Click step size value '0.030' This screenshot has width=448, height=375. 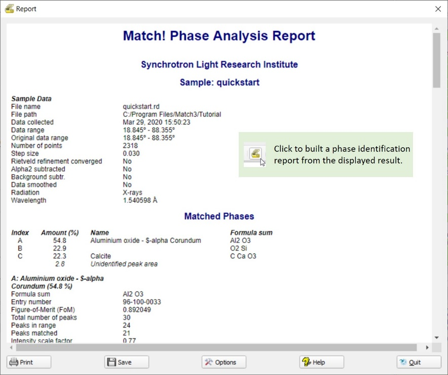pos(131,153)
